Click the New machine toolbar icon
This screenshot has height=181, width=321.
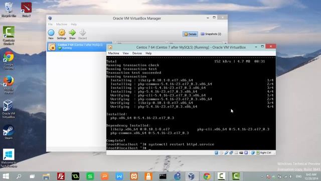coord(51,34)
